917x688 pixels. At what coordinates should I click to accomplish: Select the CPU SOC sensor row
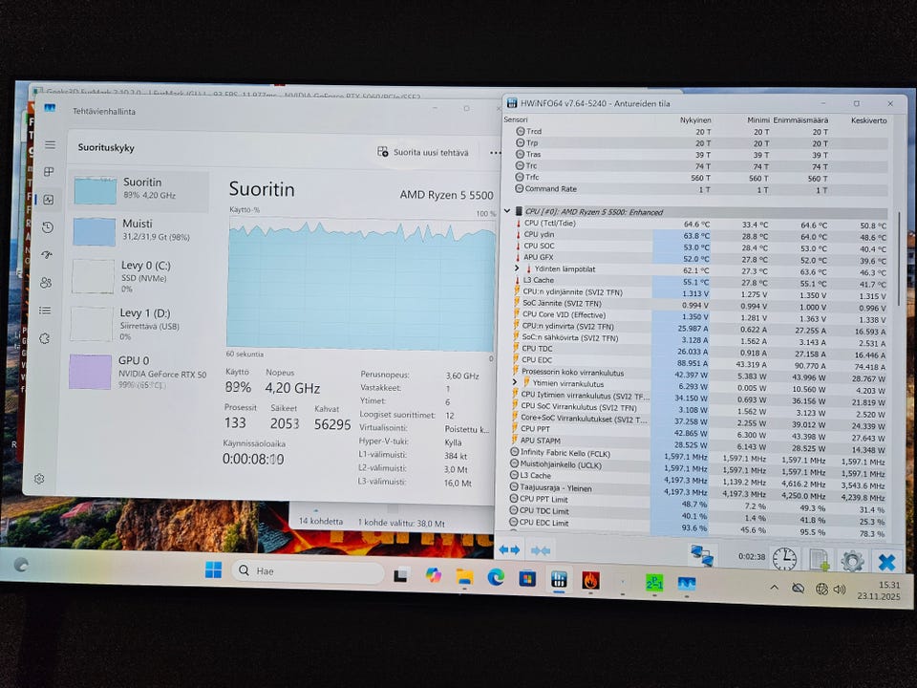point(700,247)
